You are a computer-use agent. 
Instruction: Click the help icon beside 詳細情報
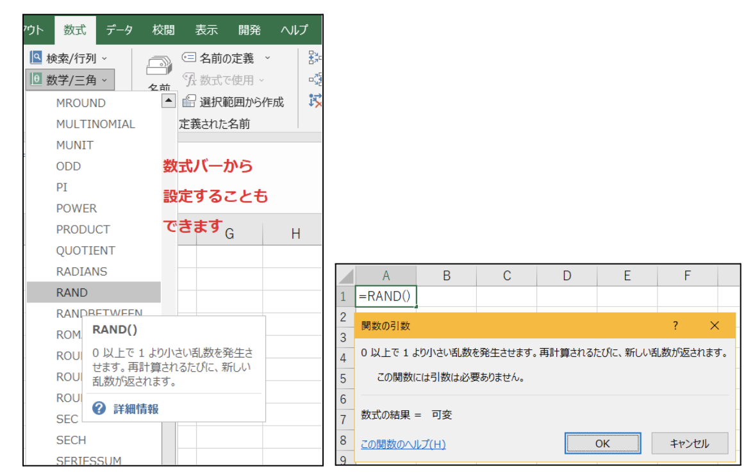pyautogui.click(x=99, y=408)
